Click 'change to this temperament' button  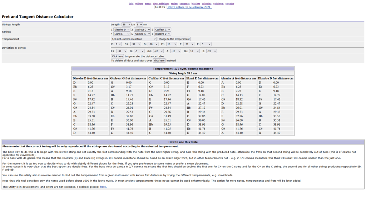pyautogui.click(x=174, y=39)
